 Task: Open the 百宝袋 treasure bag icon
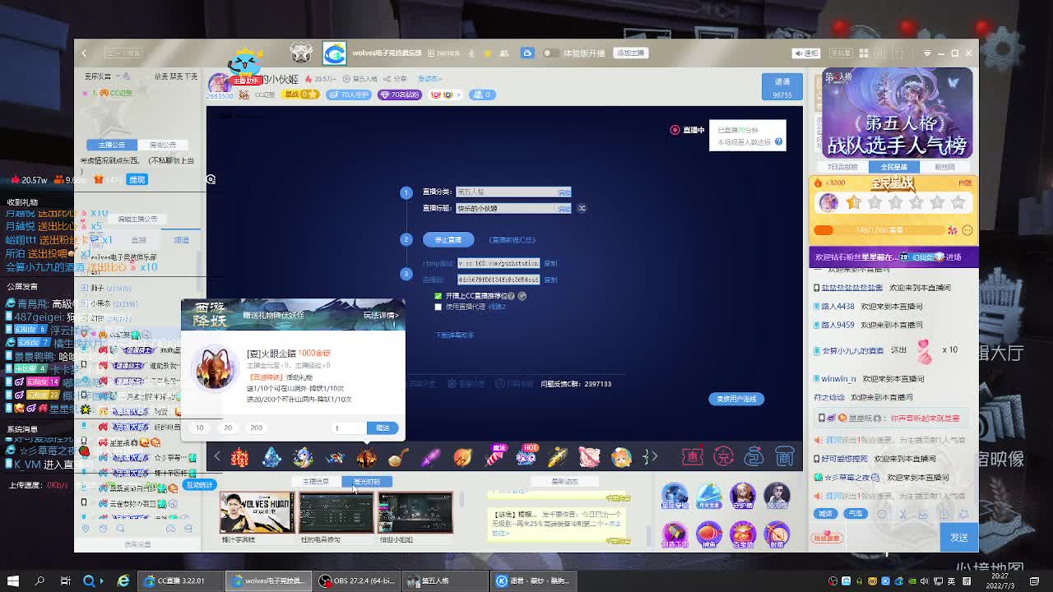tap(743, 534)
